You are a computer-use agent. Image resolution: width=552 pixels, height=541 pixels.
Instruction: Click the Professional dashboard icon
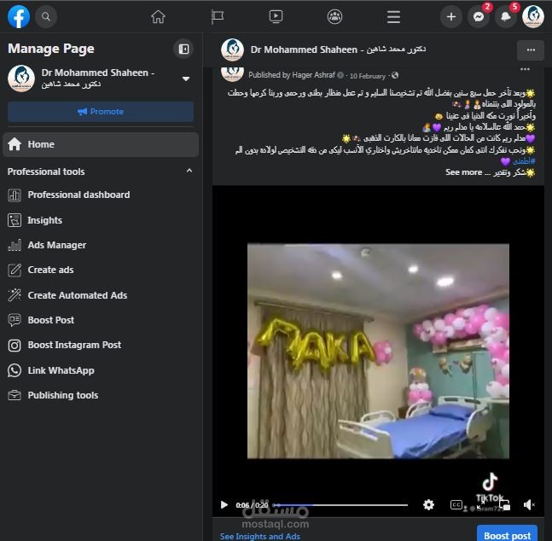[15, 195]
